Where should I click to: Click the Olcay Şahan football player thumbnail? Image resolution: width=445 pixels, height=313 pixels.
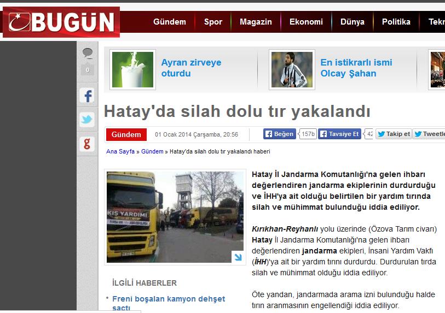coord(292,70)
